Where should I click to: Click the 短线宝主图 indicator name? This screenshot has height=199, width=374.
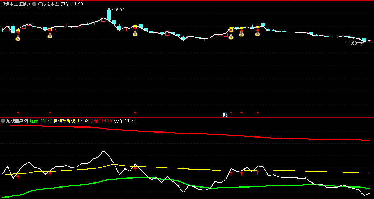click(49, 4)
